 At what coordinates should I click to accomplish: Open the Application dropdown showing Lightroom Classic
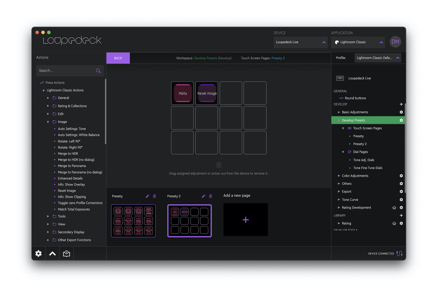tap(358, 42)
